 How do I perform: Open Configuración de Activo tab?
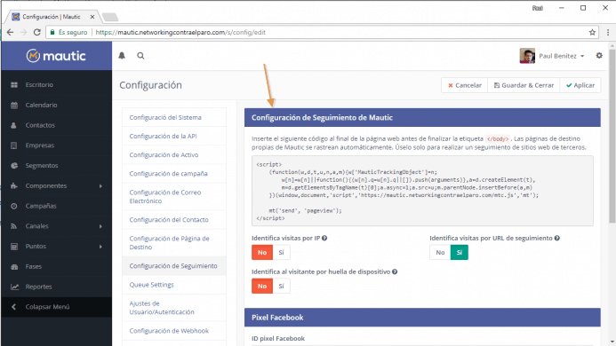click(x=174, y=155)
